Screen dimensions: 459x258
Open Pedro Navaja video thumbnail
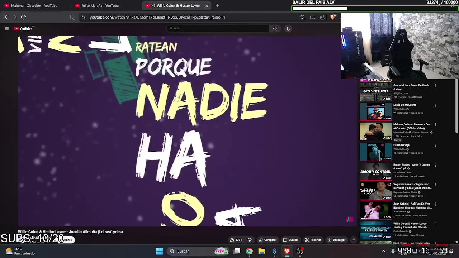click(375, 152)
